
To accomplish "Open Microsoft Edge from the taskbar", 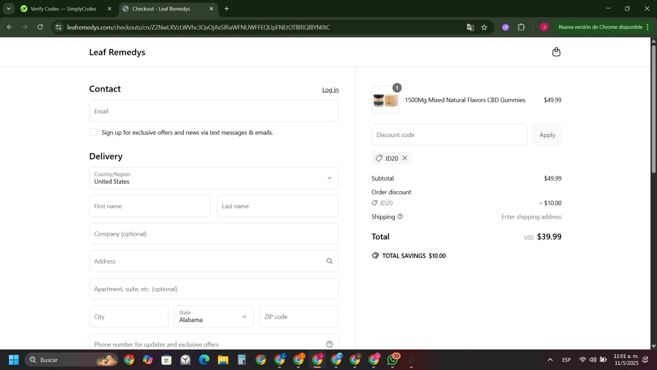I will (204, 360).
